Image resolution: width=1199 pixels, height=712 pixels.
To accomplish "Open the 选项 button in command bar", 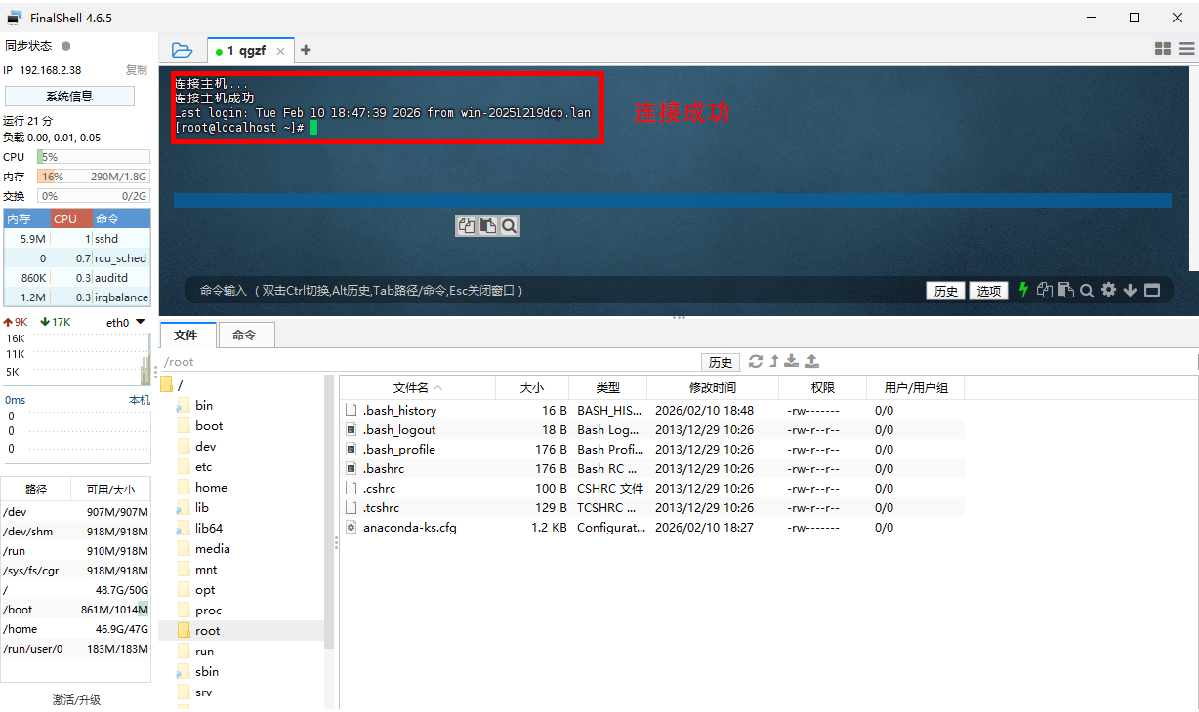I will (989, 291).
